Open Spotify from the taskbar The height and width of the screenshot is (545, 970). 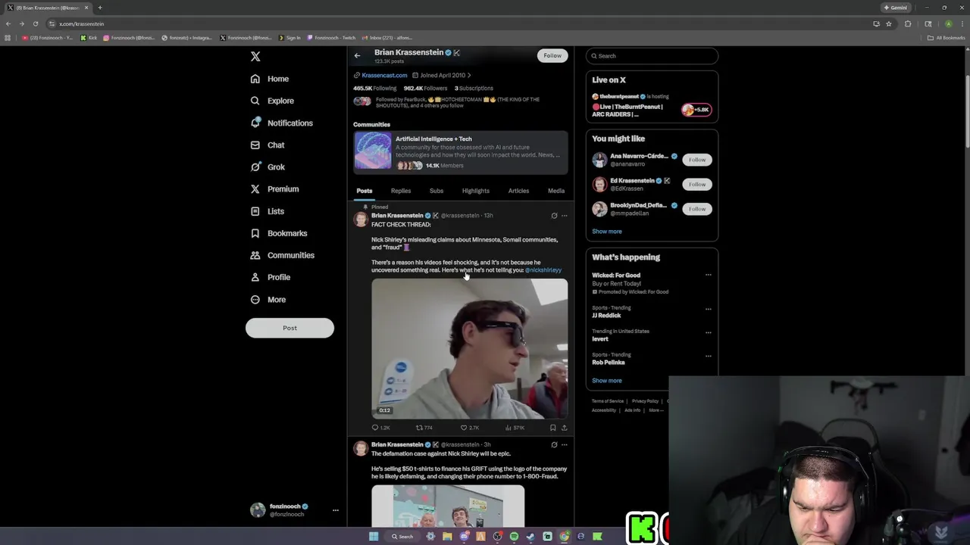514,537
